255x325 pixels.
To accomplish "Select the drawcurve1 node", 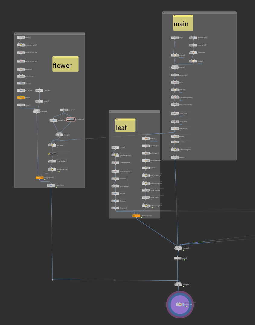I will coord(193,38).
